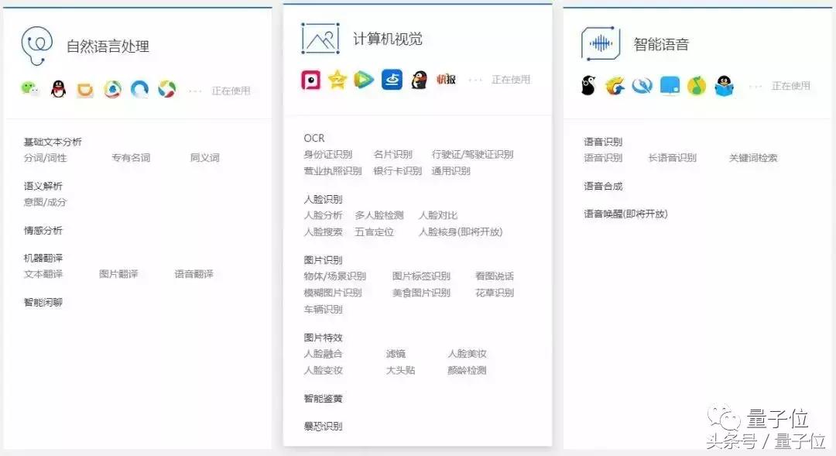836x456 pixels.
Task: Open the 身份证识别 link
Action: coord(328,154)
